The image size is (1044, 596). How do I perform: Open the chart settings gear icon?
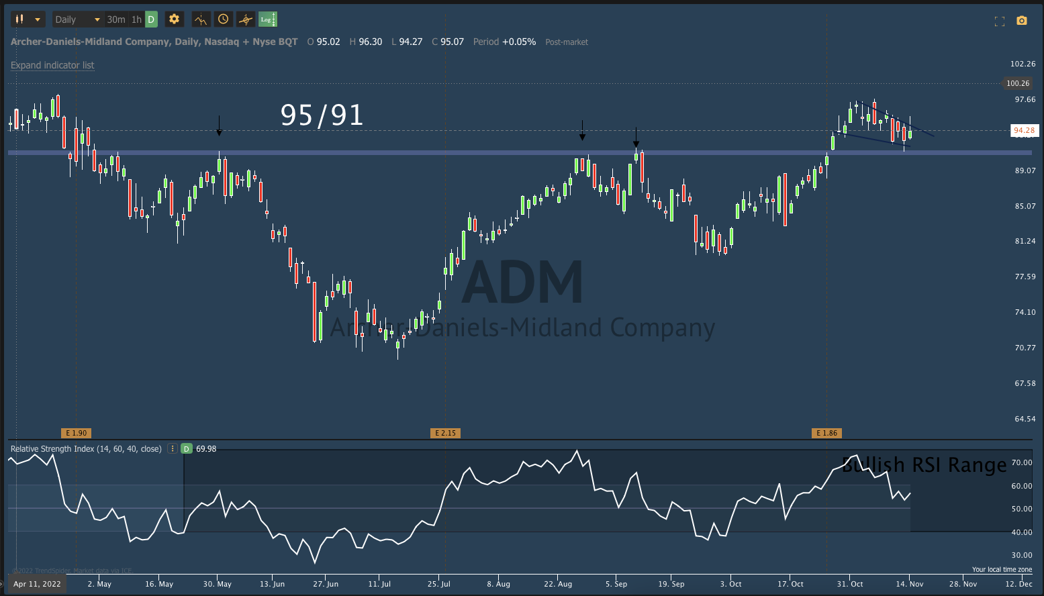click(x=174, y=19)
